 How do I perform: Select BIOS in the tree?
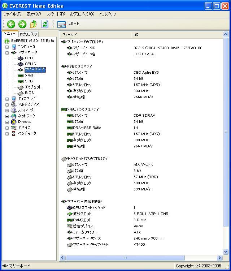[29, 93]
